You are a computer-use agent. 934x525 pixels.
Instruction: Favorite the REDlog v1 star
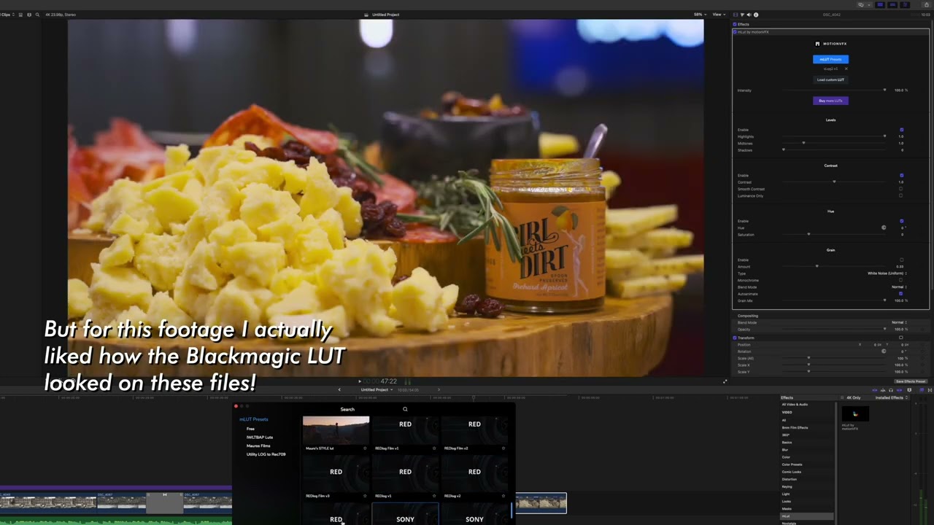[434, 496]
